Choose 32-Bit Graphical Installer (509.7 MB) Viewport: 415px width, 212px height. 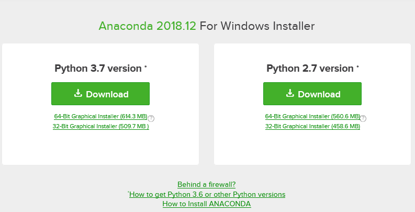[100, 126]
